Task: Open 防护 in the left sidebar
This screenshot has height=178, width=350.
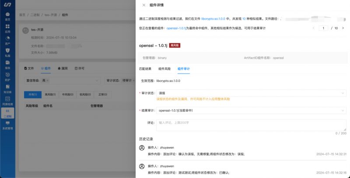Action: pos(7,77)
